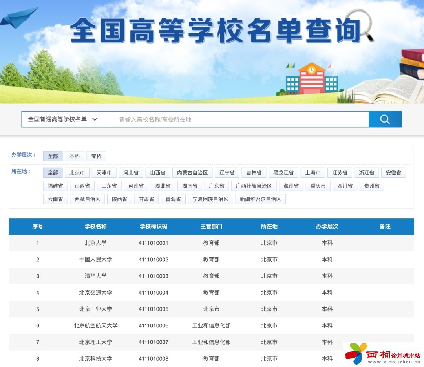Click the blue search magnifier icon

point(385,119)
